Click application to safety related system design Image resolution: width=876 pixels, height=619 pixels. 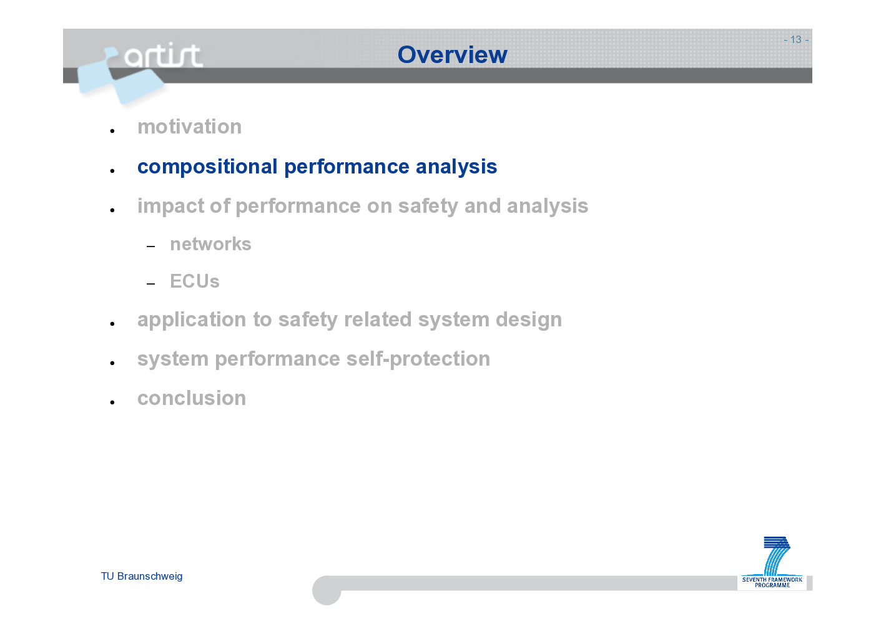350,319
